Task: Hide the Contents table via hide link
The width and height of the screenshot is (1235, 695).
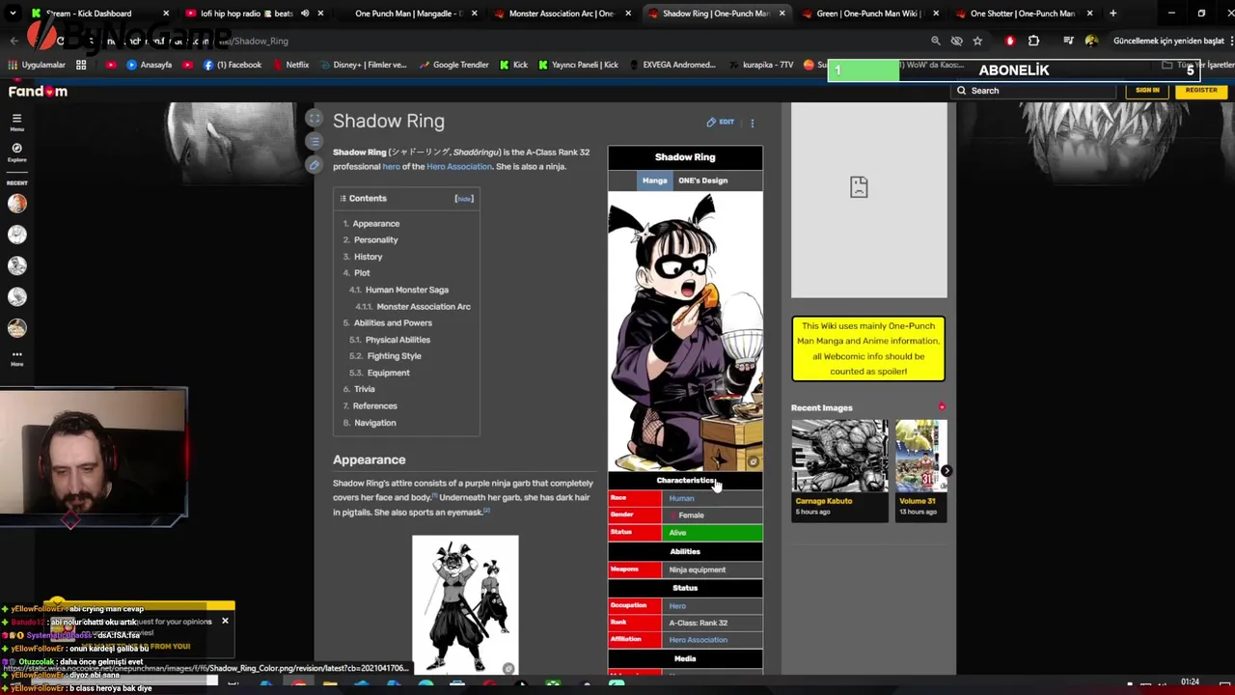Action: pos(464,199)
